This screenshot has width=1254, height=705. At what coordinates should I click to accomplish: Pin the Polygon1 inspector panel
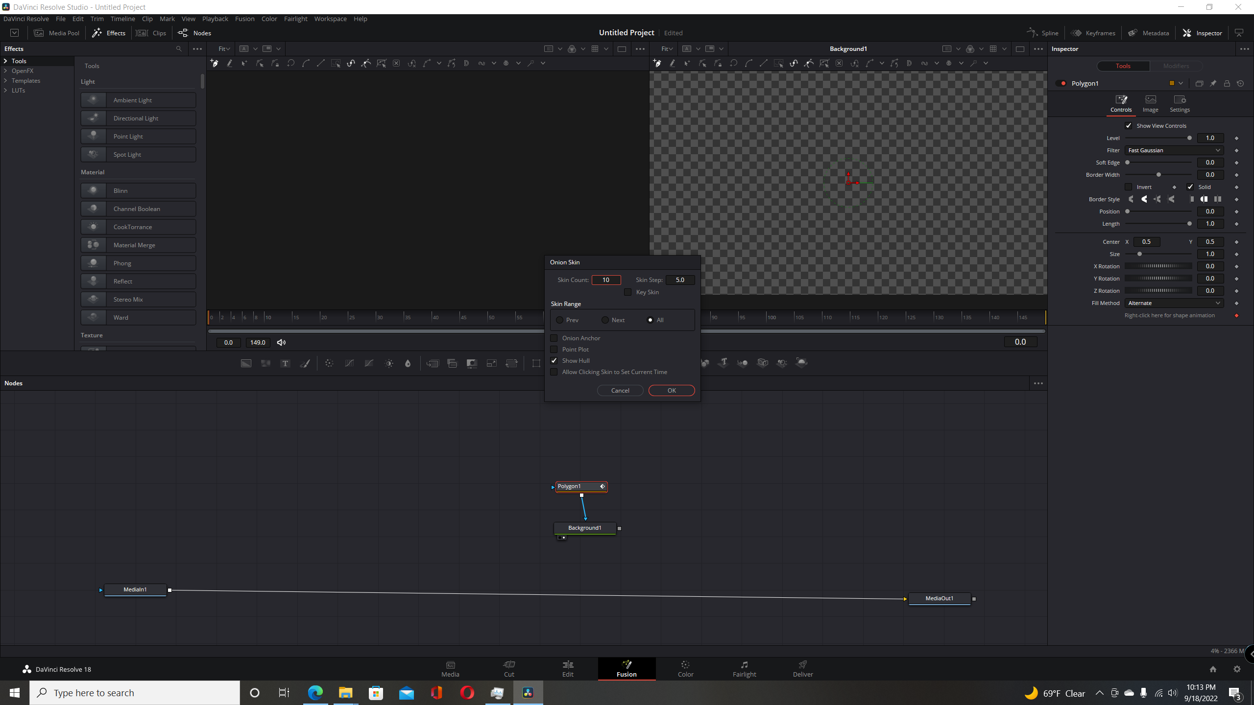coord(1213,84)
